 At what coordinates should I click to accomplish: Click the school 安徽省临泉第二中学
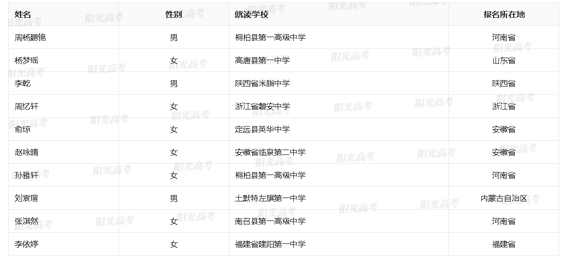(x=270, y=153)
